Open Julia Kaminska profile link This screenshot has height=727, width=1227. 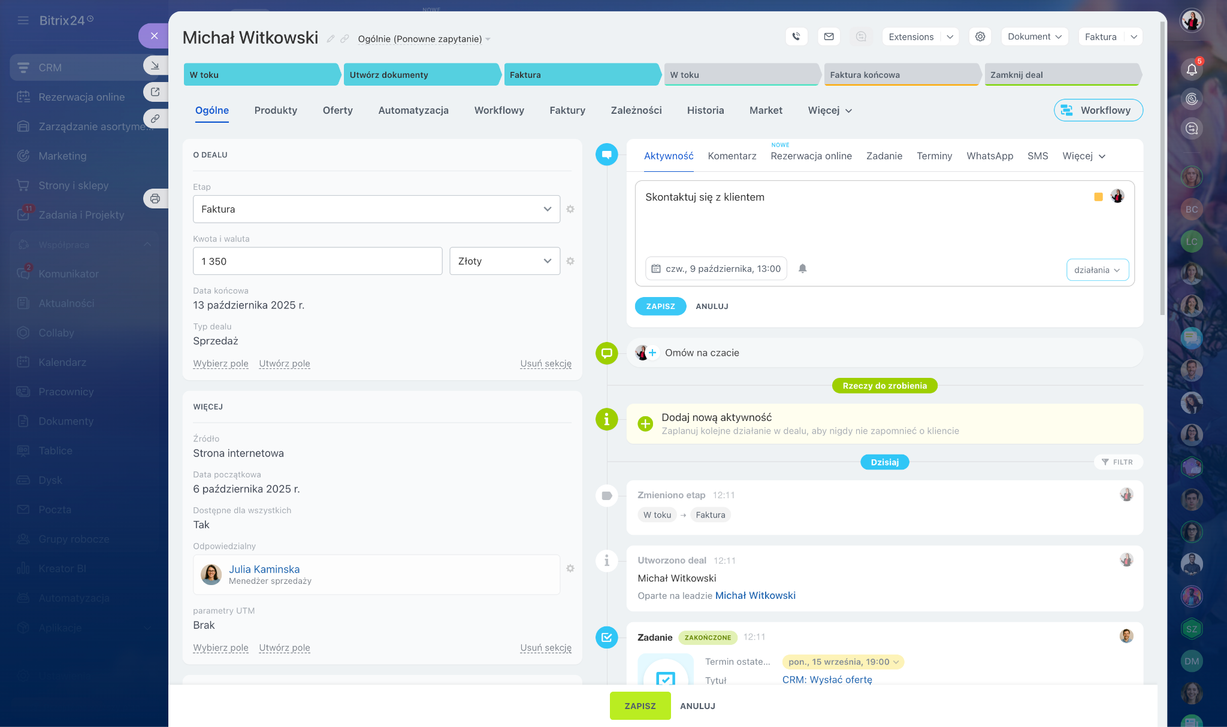point(264,569)
